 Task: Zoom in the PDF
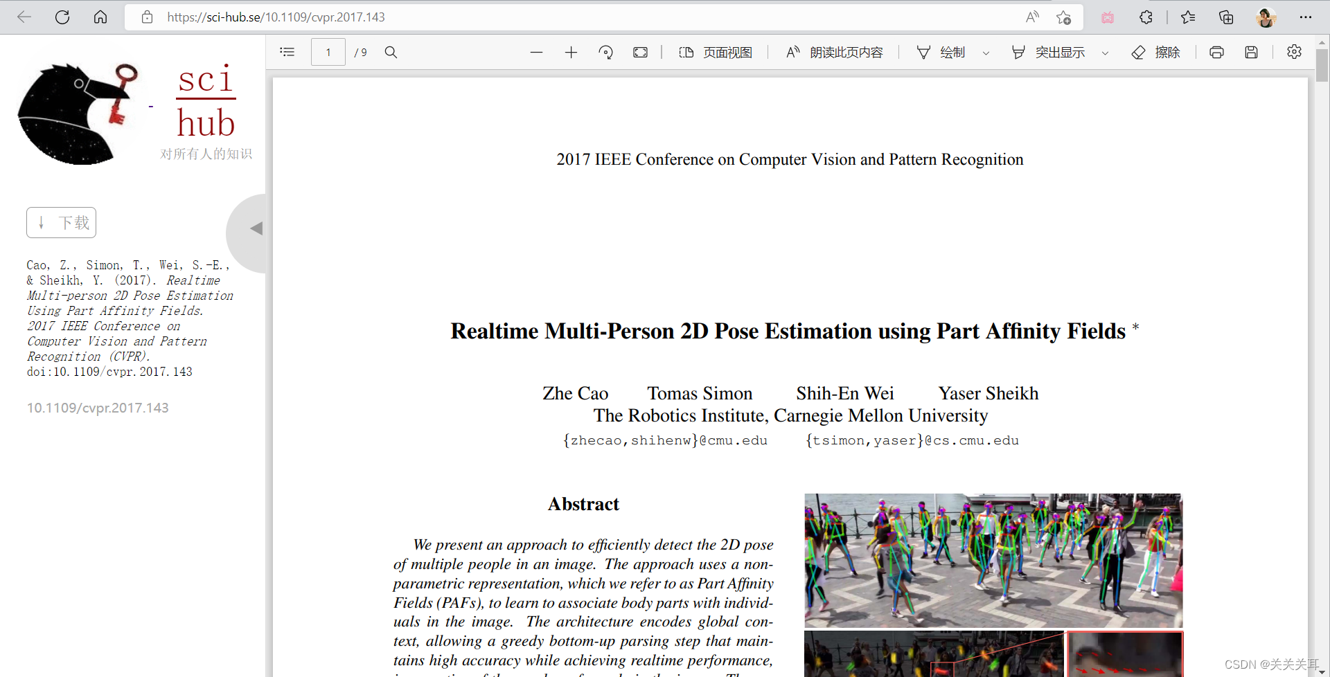coord(571,52)
